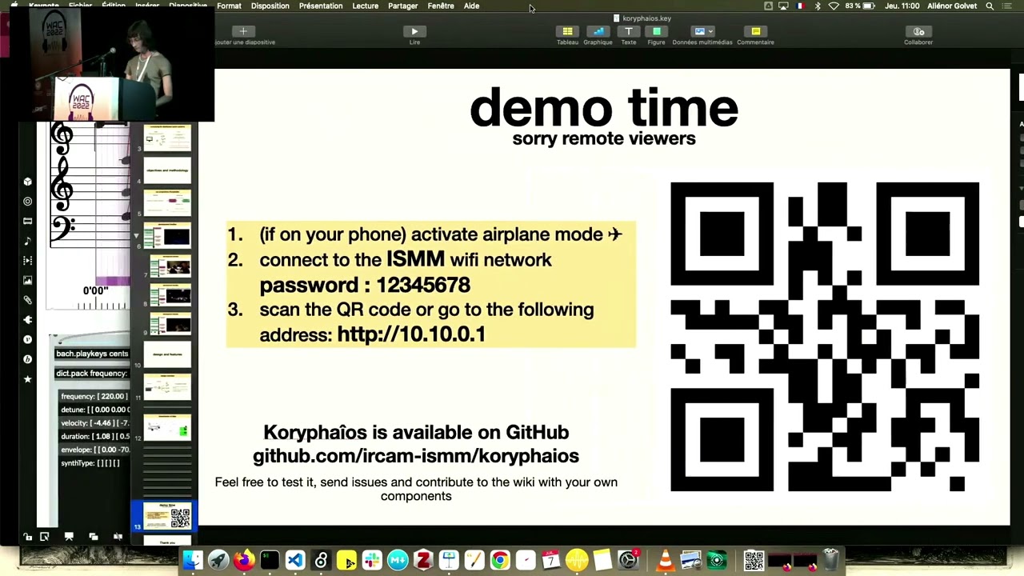Image resolution: width=1024 pixels, height=576 pixels.
Task: Click the French flag input source icon
Action: pos(801,6)
